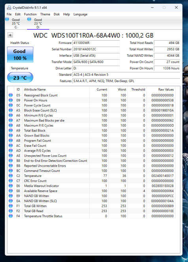Click the Current column header

click(x=102, y=89)
